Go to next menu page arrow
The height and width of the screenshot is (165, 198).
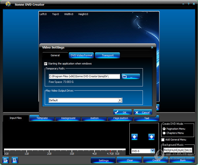tap(151, 137)
